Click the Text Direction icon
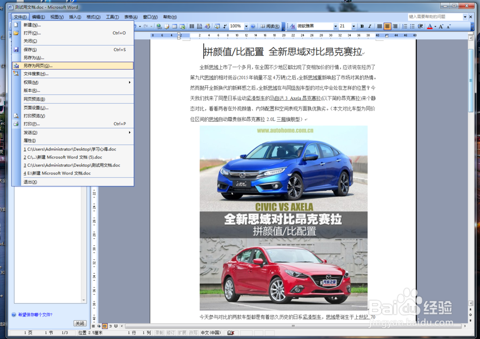This screenshot has height=339, width=480. point(200,26)
